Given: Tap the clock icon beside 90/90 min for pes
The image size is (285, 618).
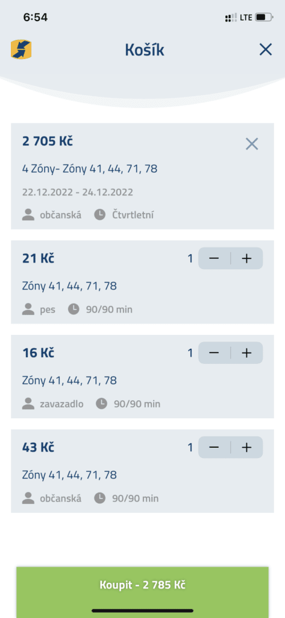Looking at the screenshot, I should pyautogui.click(x=74, y=310).
